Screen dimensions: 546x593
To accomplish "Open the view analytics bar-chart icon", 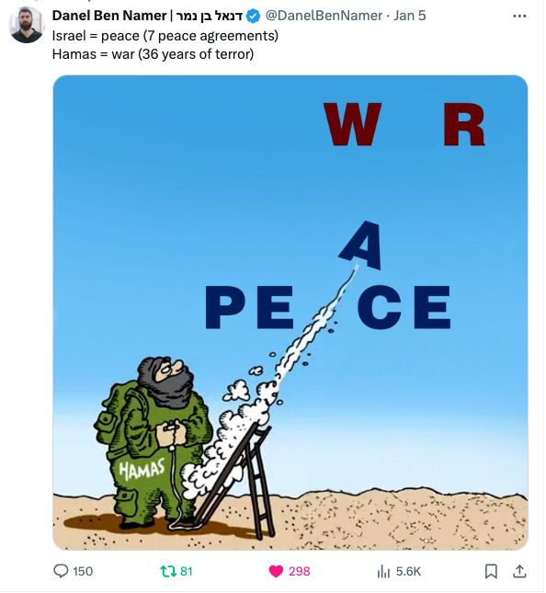I will [x=383, y=571].
